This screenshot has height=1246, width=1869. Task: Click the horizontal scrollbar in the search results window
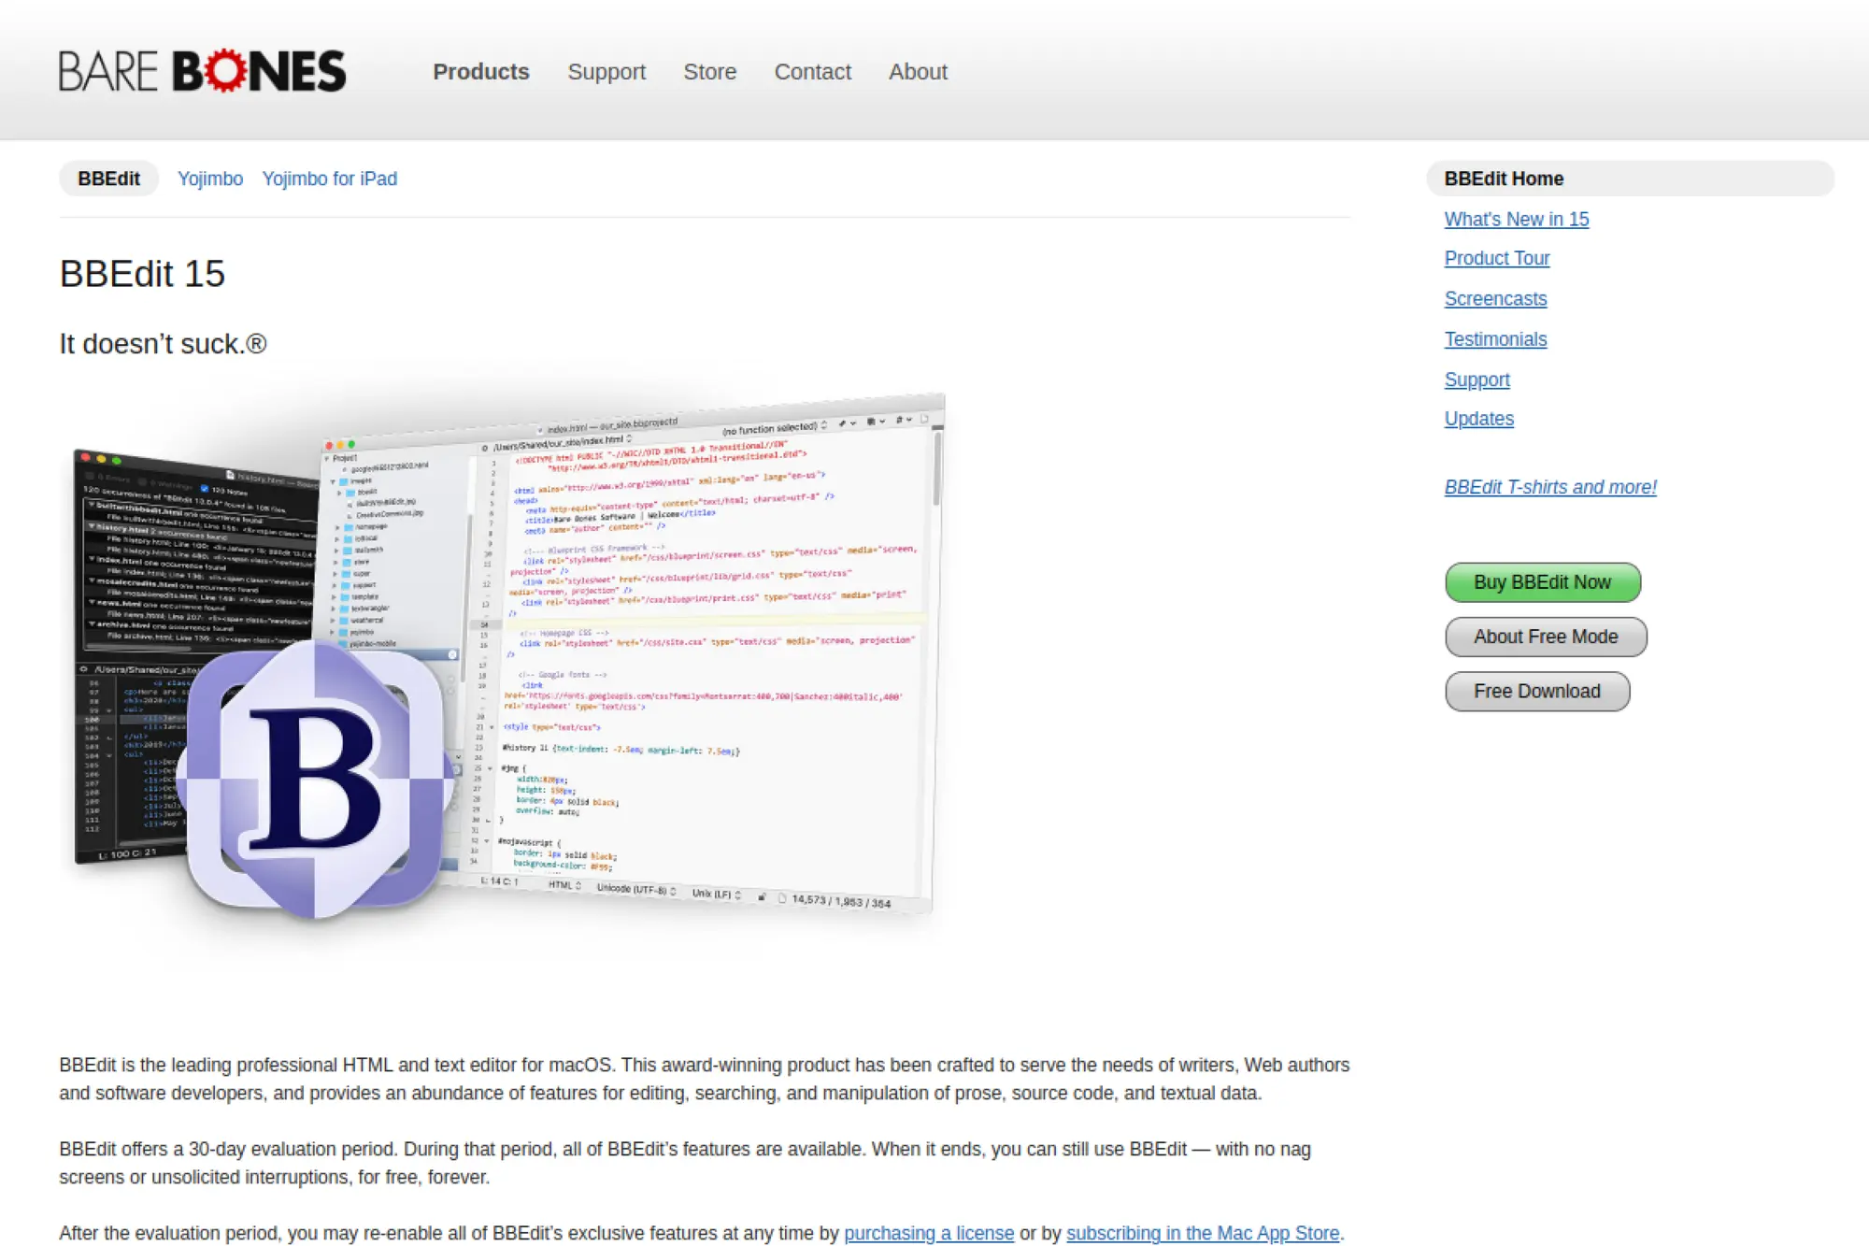(x=138, y=647)
